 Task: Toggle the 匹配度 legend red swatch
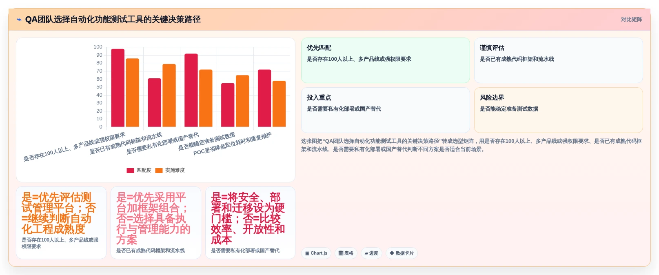tap(130, 171)
